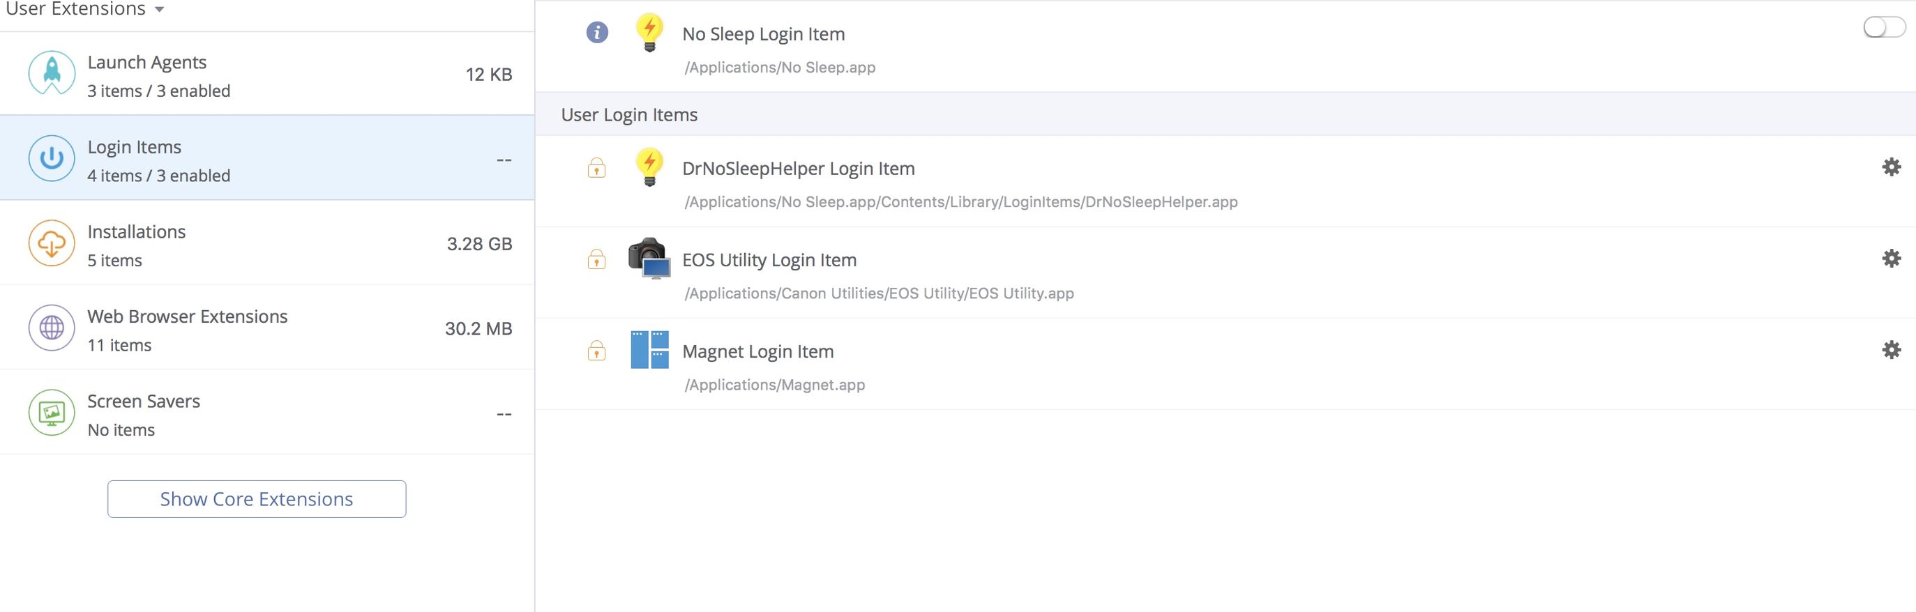Click the Login Items power icon
This screenshot has width=1916, height=612.
[x=52, y=158]
